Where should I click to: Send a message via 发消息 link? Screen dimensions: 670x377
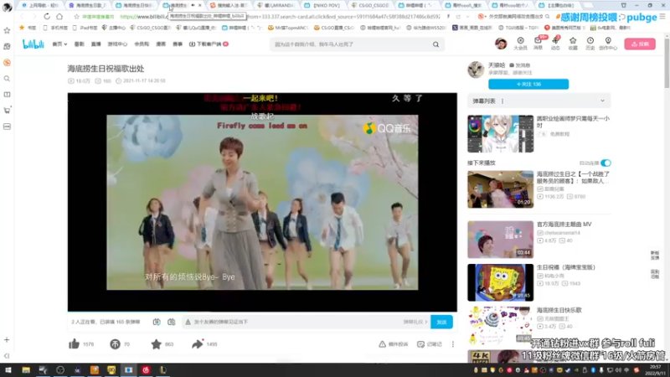tap(519, 65)
